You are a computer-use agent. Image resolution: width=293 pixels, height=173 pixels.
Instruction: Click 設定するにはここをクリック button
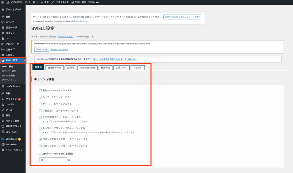pyautogui.click(x=178, y=17)
